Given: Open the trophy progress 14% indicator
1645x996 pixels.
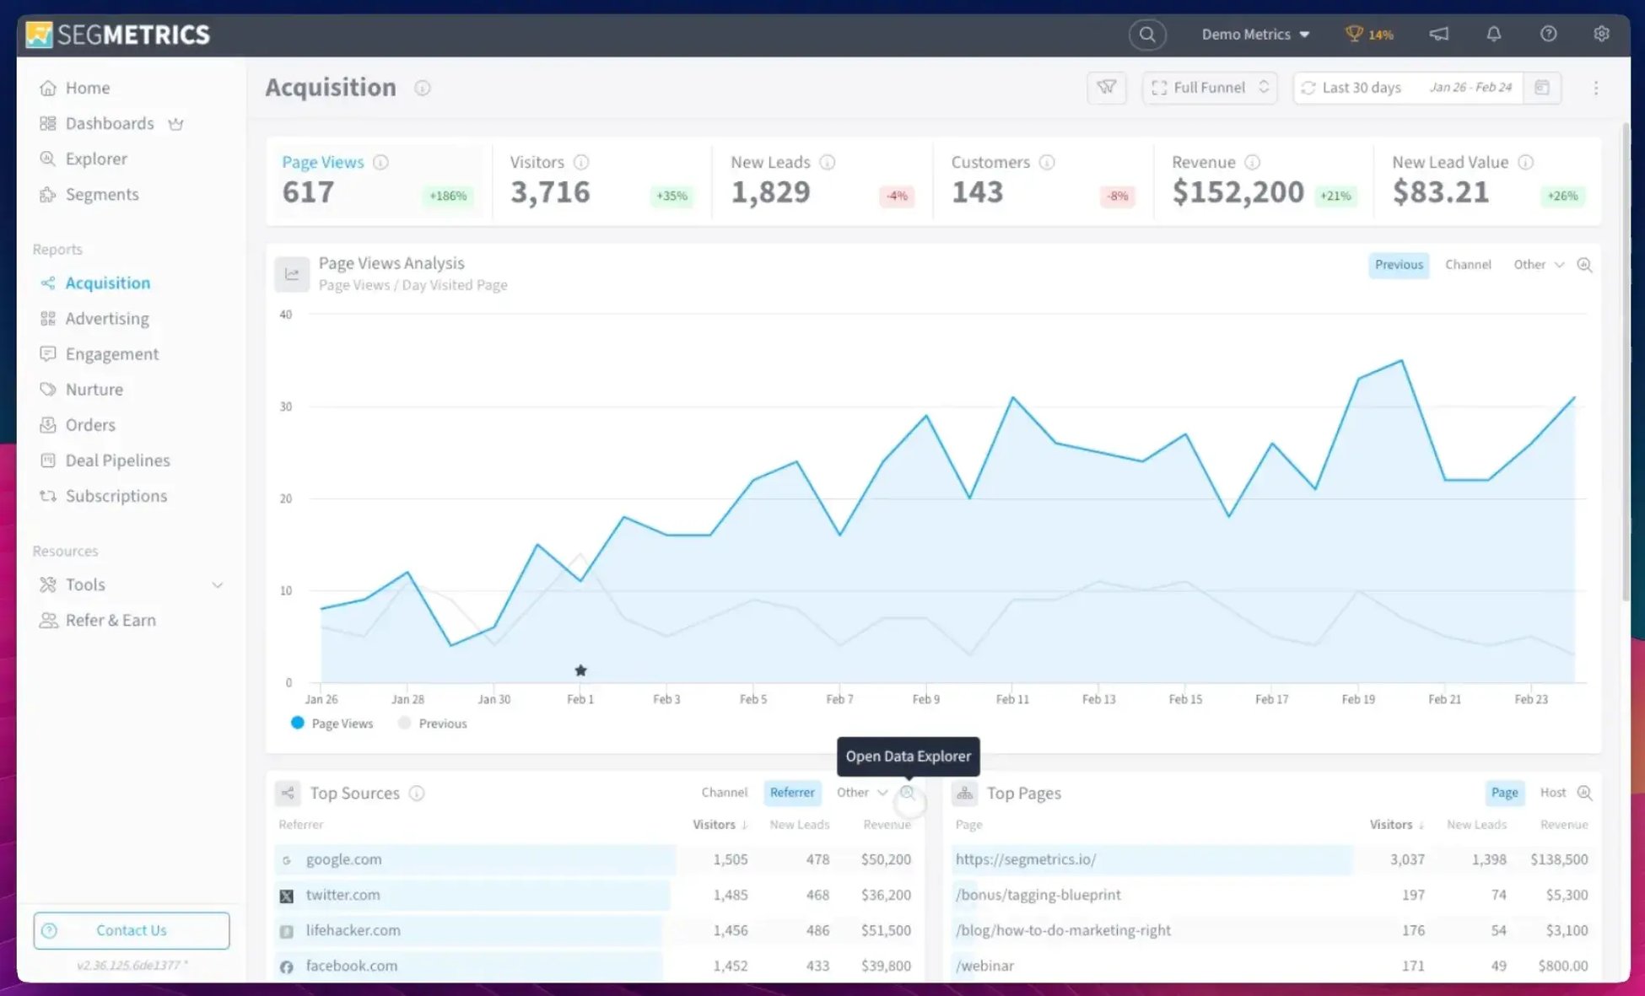Looking at the screenshot, I should coord(1369,35).
